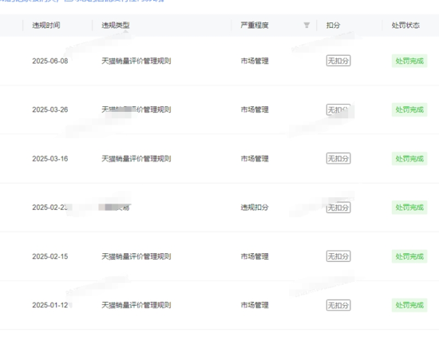
Task: Select the 违规时间 column header
Action: click(46, 26)
